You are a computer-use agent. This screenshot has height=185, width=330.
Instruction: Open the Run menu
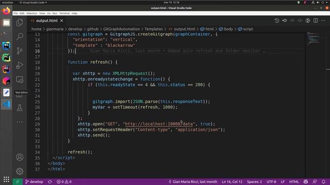click(x=55, y=13)
